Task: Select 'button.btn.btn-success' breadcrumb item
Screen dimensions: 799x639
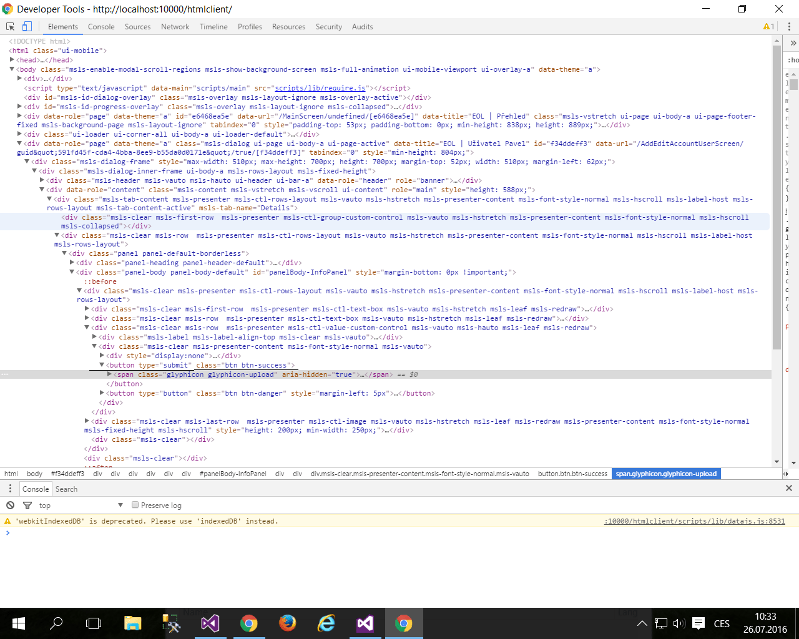Action: coord(573,474)
